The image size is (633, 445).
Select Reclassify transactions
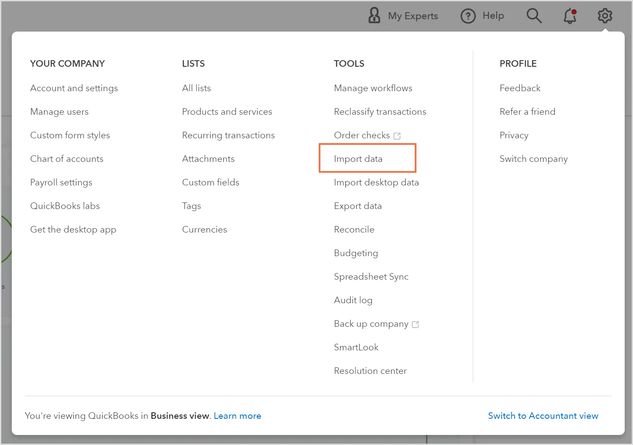pyautogui.click(x=380, y=111)
